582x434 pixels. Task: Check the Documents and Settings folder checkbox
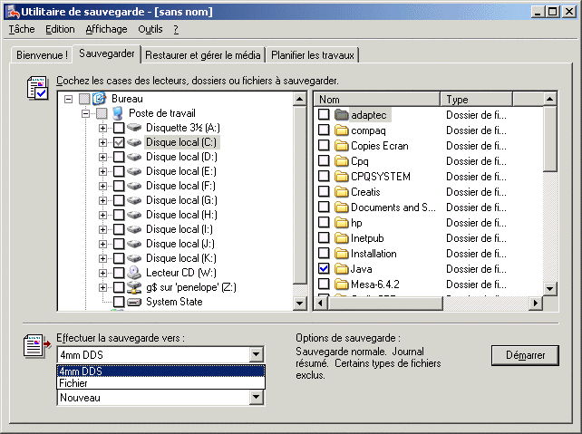pos(324,207)
